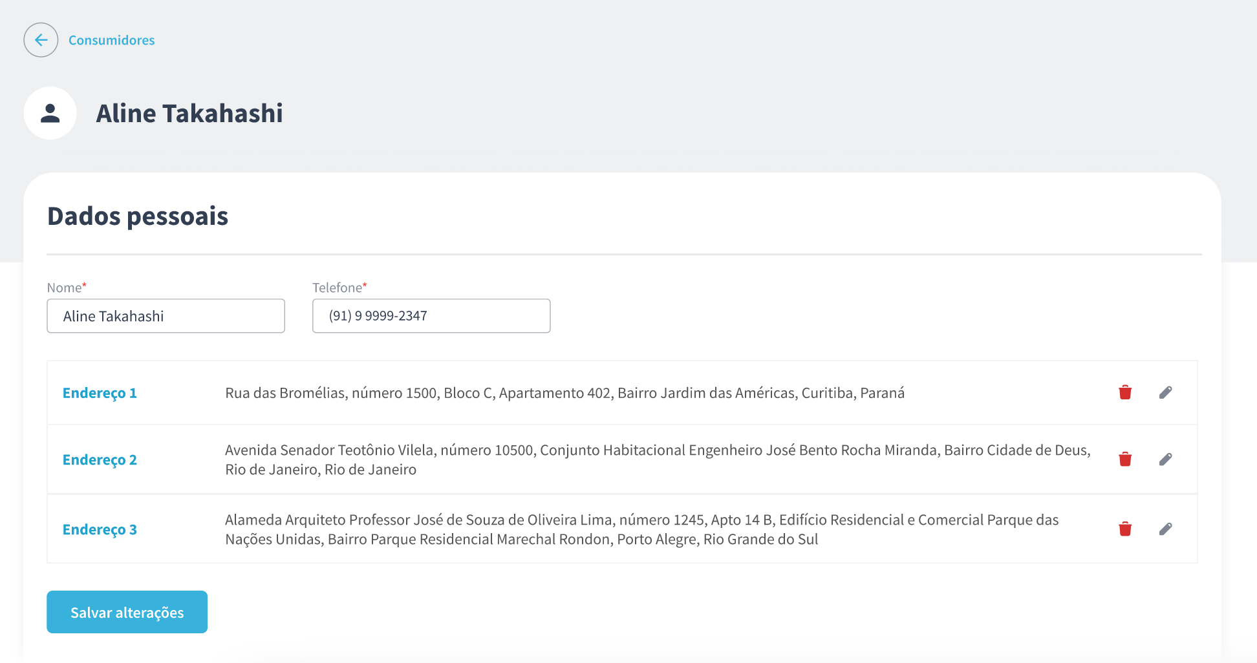Delete Endereço 3 with trash icon
1257x663 pixels.
click(x=1125, y=529)
